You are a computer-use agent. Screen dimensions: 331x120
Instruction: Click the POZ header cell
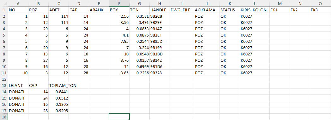[x=38, y=10]
